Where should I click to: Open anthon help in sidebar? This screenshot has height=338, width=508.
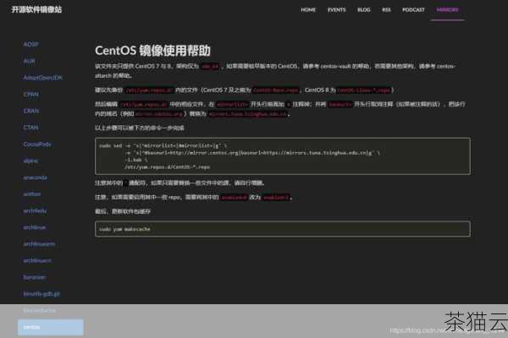(x=32, y=194)
